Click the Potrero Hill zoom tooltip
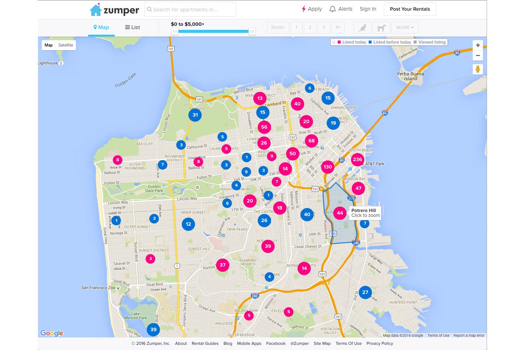Screen dimensions: 525x350 365,213
